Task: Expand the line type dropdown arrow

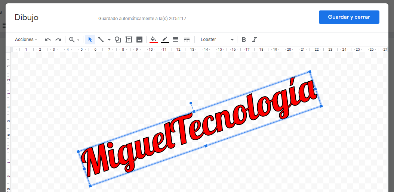Action: pyautogui.click(x=109, y=40)
